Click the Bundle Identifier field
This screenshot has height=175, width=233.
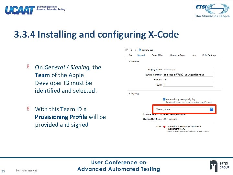[x=188, y=75]
